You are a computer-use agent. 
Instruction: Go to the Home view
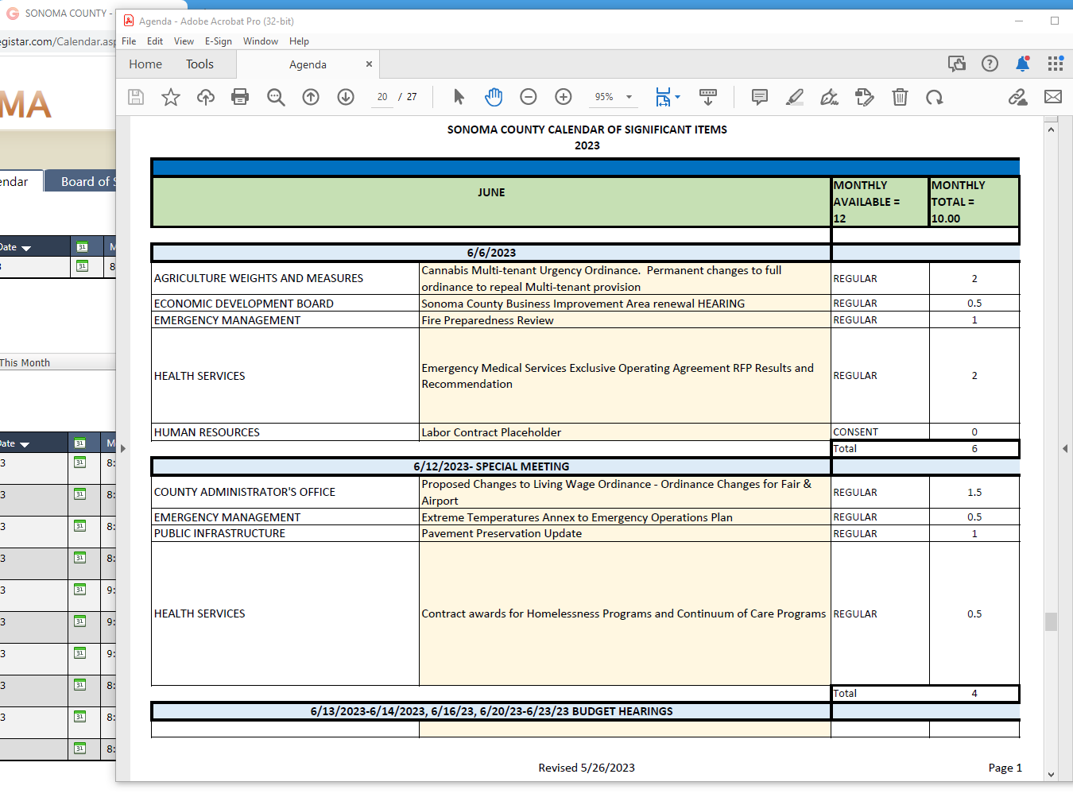[x=145, y=64]
